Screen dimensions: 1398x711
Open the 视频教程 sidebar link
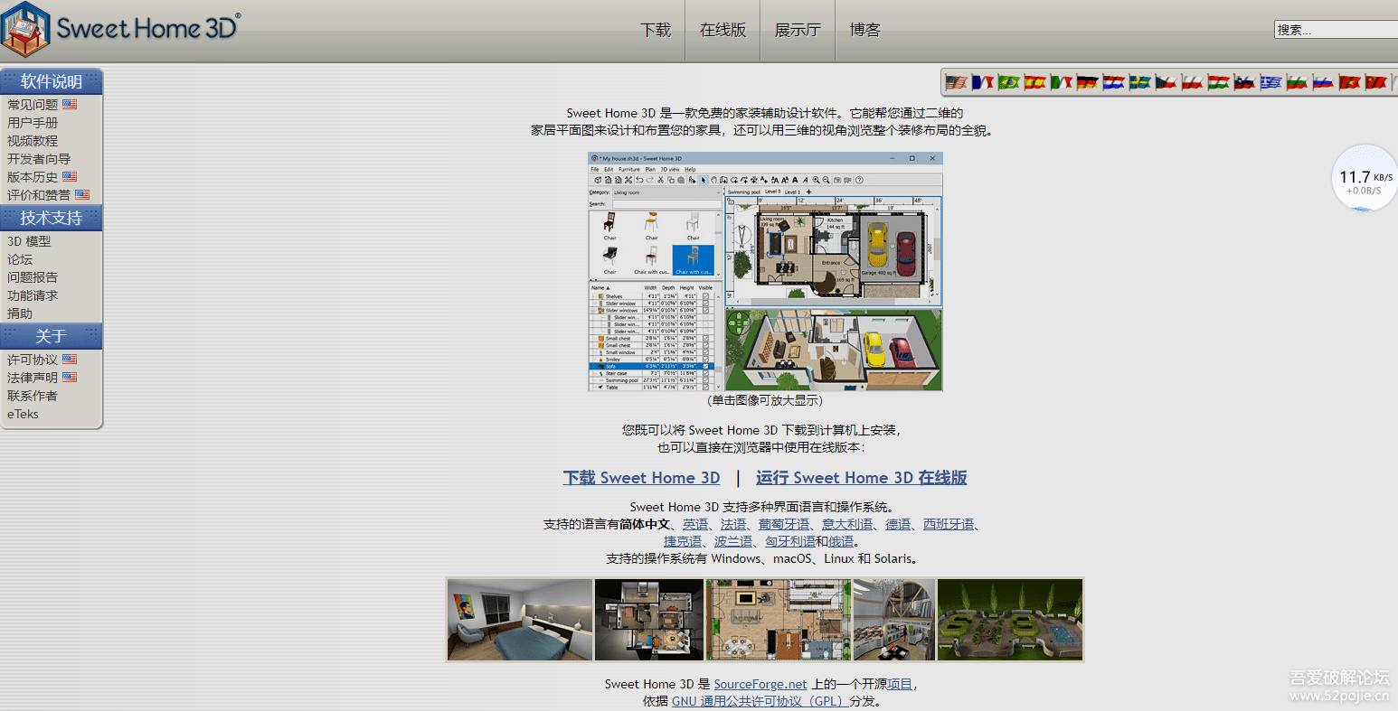[x=33, y=141]
